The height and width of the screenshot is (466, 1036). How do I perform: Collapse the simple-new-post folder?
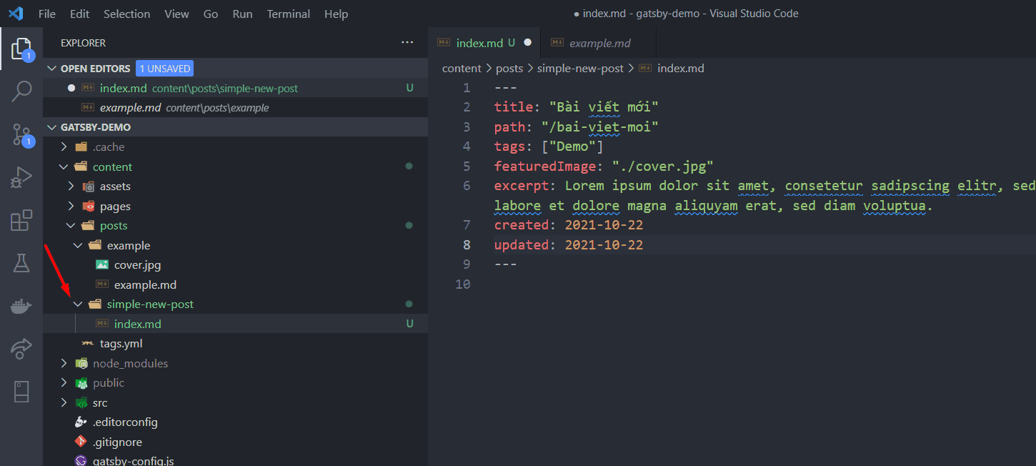tap(78, 304)
